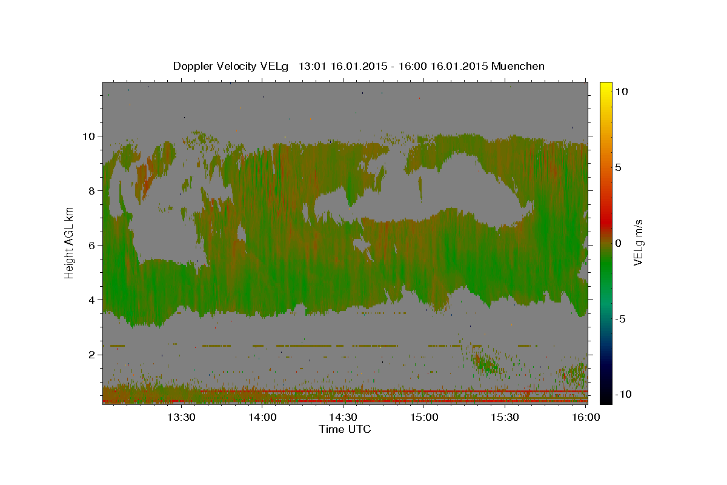Click the colorbar value 5
This screenshot has height=485, width=727.
click(x=619, y=167)
